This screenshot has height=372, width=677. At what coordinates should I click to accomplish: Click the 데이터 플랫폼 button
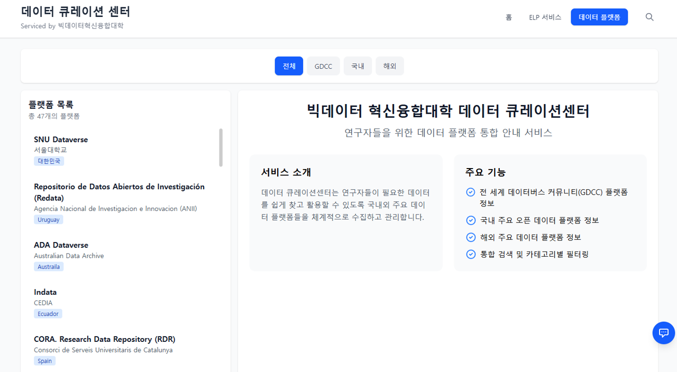click(x=599, y=17)
